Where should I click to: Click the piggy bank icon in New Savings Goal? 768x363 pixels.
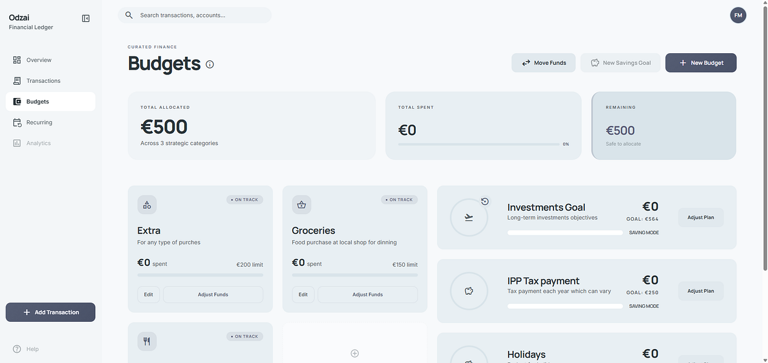click(x=595, y=63)
